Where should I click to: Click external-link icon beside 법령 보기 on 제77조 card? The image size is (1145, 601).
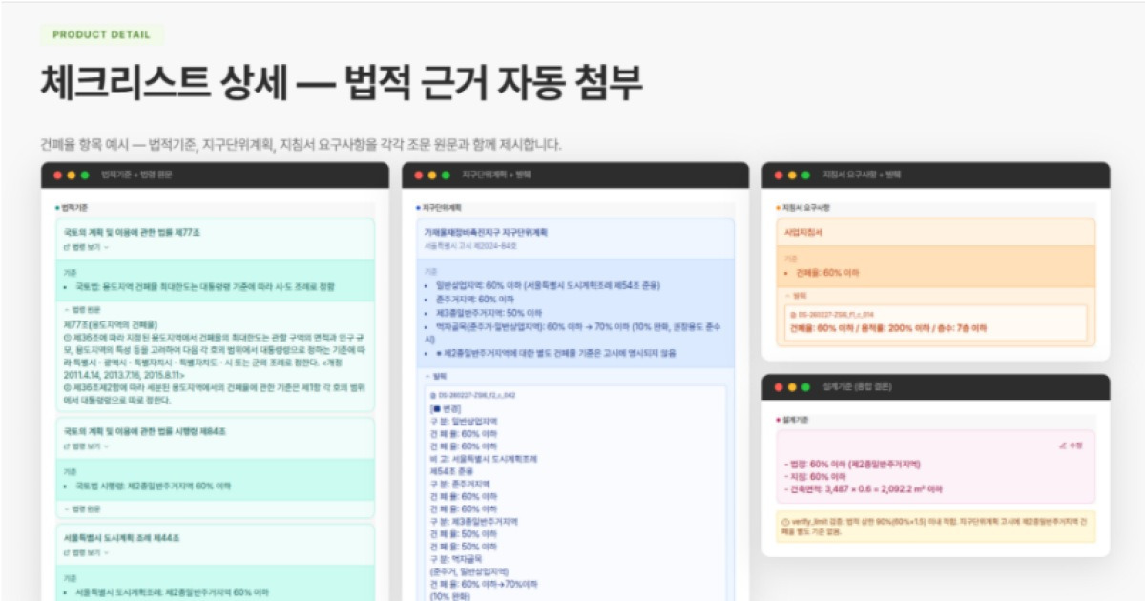click(67, 248)
